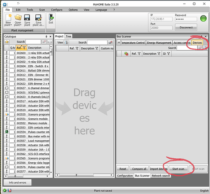
Task: Click the Start scan button
Action: [x=178, y=169]
